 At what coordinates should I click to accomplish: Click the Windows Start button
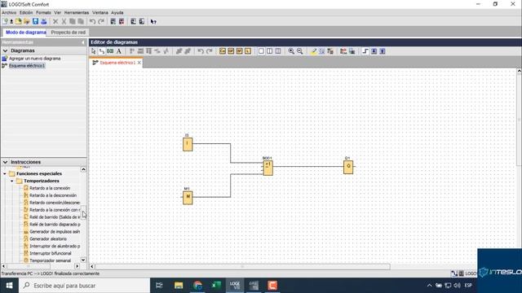(9, 286)
